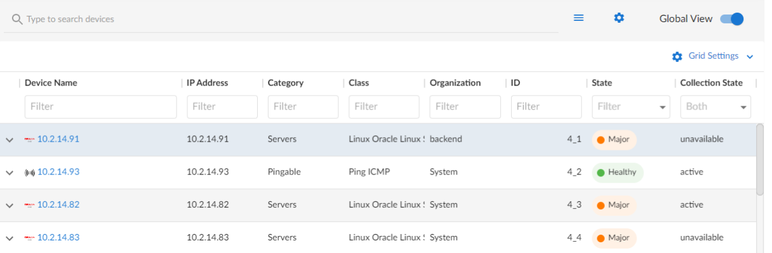Toggle the Global View switch
Screen dimensions: 772x253
pyautogui.click(x=731, y=19)
